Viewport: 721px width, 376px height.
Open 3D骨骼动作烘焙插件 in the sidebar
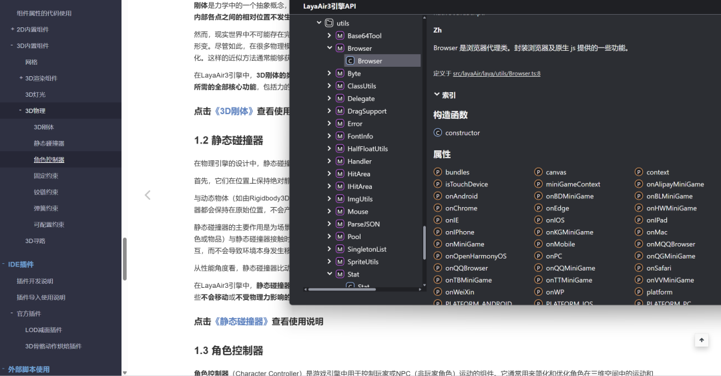pyautogui.click(x=53, y=346)
